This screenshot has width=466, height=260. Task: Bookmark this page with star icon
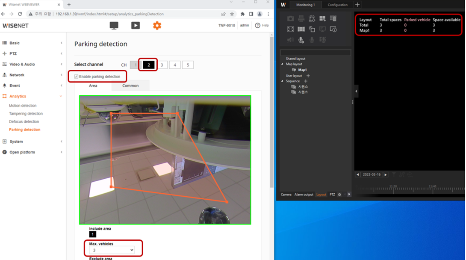pyautogui.click(x=232, y=14)
